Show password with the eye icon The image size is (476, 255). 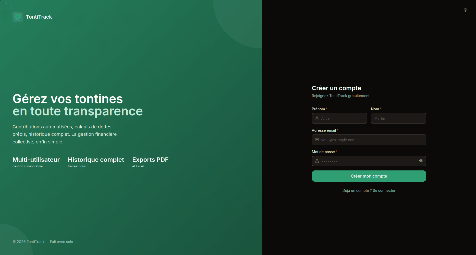(x=421, y=160)
